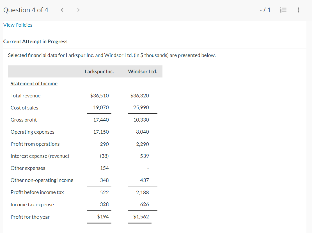Click the Larkspur Inc. column header
The image size is (312, 233).
[99, 71]
